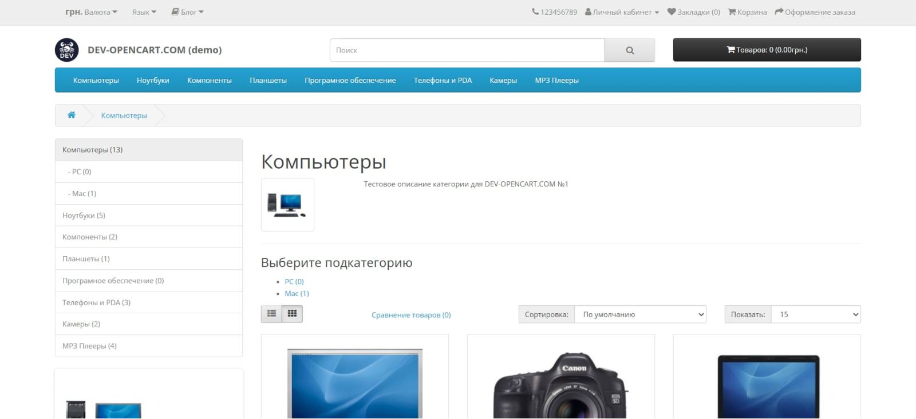Select Компьютеры in blue navigation bar
The height and width of the screenshot is (419, 916).
click(x=96, y=81)
